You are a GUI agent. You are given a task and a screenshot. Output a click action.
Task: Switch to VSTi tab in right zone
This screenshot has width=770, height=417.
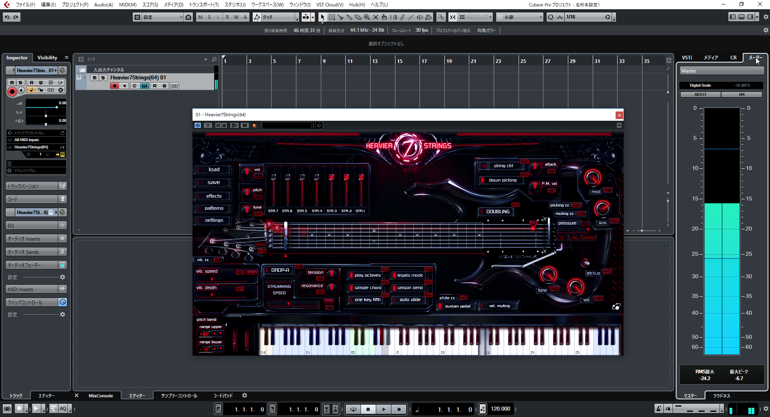pyautogui.click(x=687, y=58)
